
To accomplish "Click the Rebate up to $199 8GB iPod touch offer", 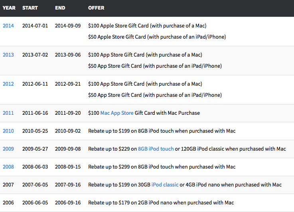I will [162, 131].
